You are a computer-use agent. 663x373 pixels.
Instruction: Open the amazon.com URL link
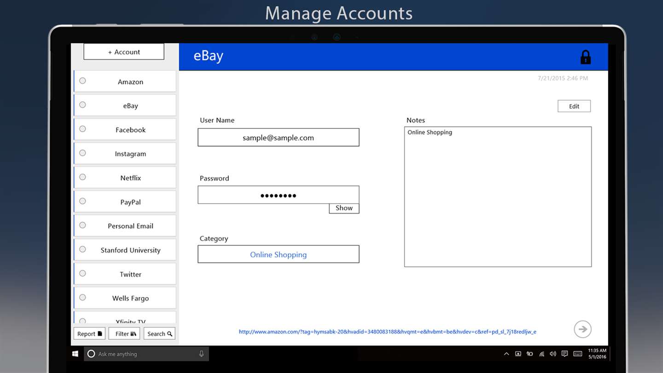(x=387, y=332)
